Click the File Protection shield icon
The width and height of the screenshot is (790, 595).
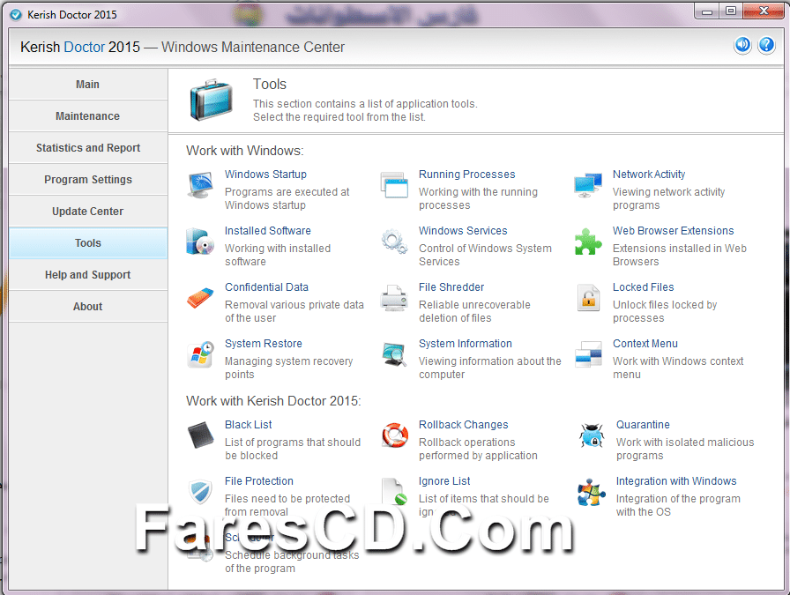200,492
